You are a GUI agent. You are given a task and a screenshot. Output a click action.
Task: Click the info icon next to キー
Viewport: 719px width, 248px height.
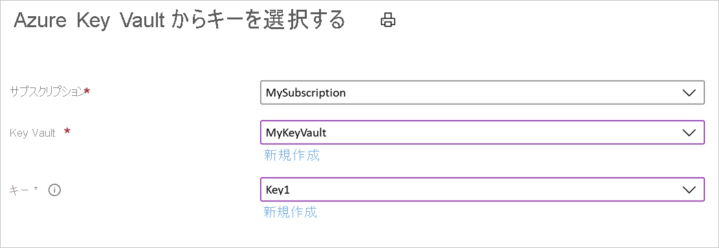54,190
